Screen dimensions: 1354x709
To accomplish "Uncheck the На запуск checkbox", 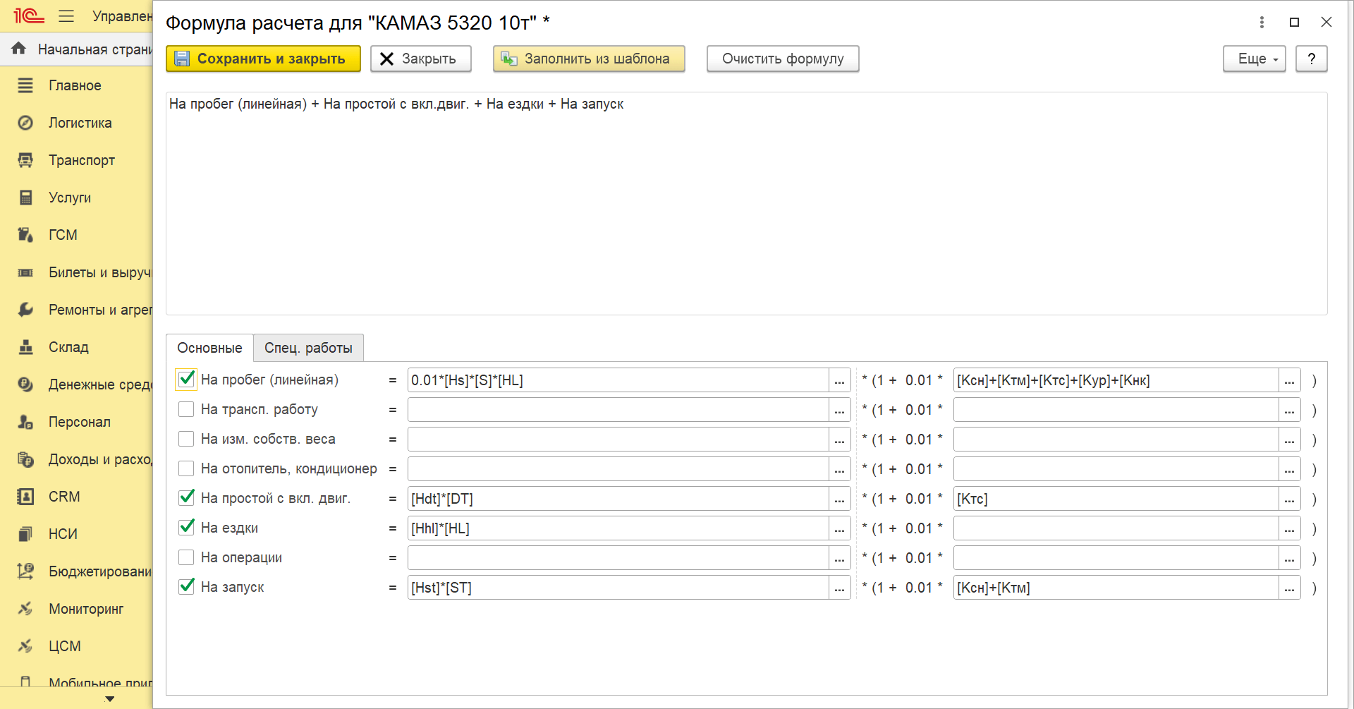I will tap(186, 587).
